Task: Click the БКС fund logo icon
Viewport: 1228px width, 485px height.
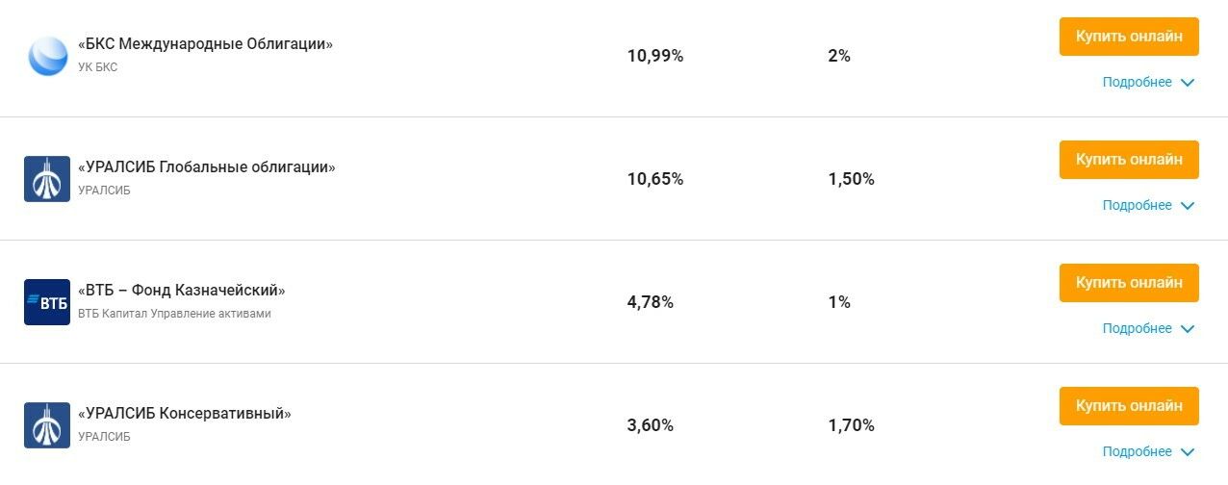Action: click(x=47, y=56)
